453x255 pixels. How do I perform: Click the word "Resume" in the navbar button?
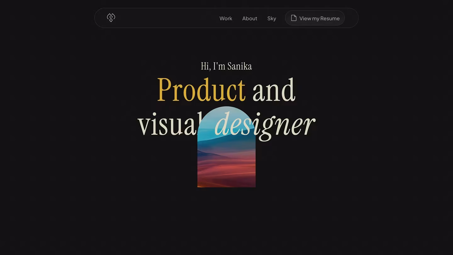click(330, 19)
